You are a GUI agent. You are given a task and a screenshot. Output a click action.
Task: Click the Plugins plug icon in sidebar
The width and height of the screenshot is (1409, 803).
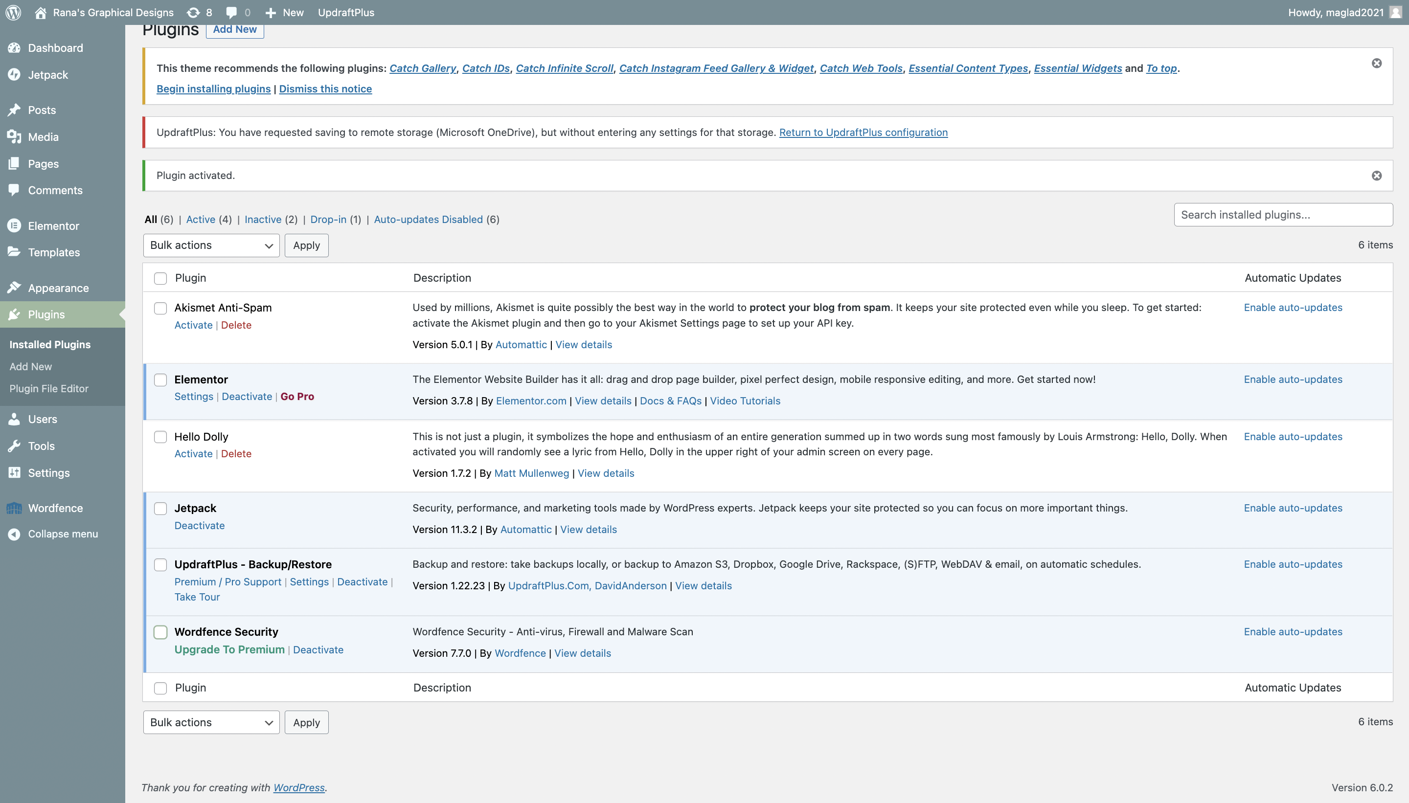[x=14, y=314]
